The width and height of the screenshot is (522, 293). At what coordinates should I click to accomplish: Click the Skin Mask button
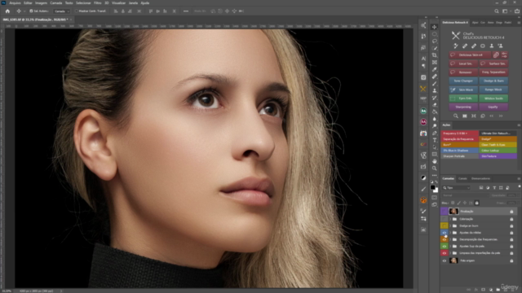click(463, 90)
